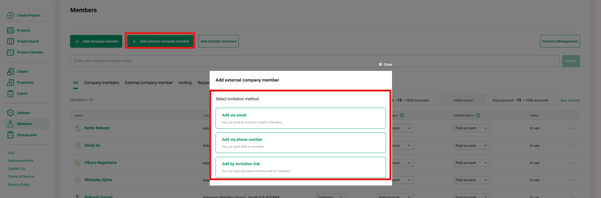Open more options for Kento Nakano

click(573, 128)
